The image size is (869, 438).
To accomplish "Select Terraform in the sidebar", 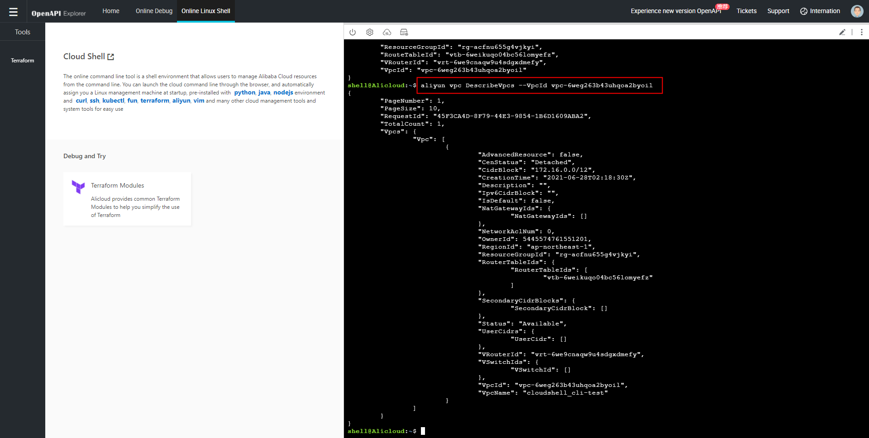I will point(23,61).
